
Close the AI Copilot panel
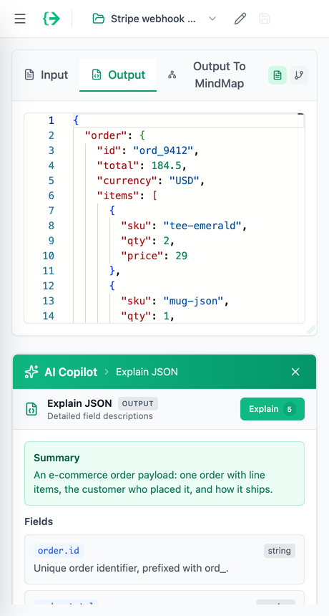pyautogui.click(x=295, y=372)
